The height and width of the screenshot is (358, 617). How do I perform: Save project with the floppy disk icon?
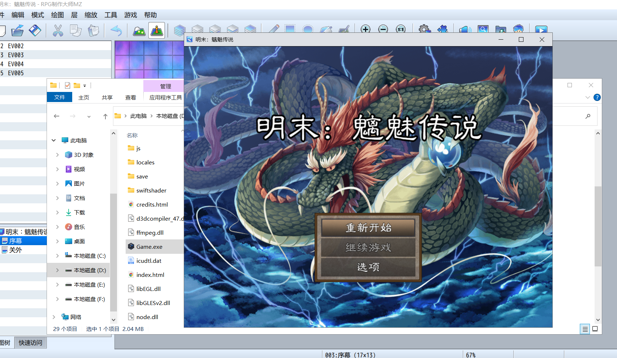click(35, 31)
